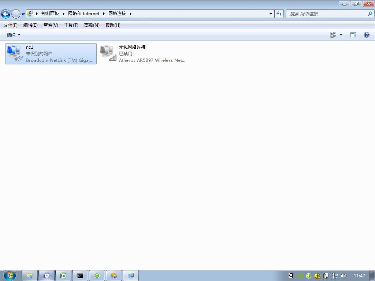Viewport: 375px width, 281px height.
Task: Expand the 组织 dropdown
Action: 13,35
